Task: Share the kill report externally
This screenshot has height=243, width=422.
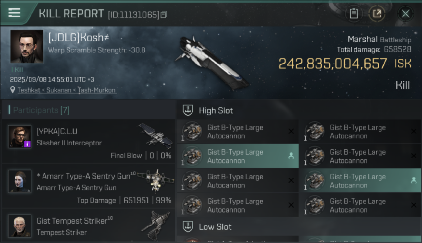Action: coord(377,14)
